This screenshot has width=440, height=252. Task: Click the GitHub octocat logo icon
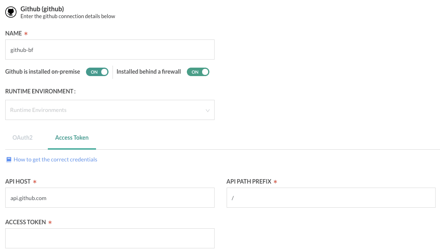click(x=11, y=12)
